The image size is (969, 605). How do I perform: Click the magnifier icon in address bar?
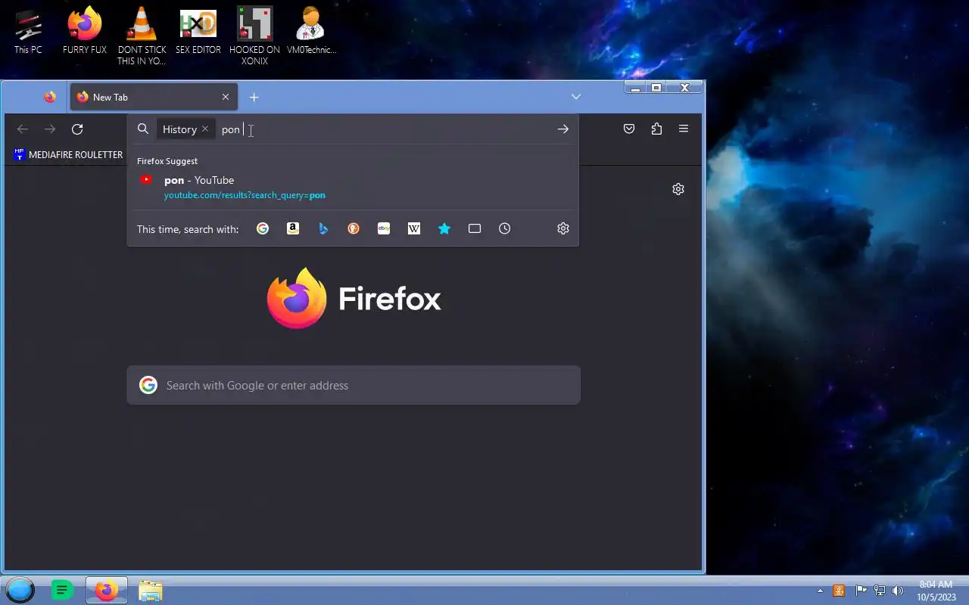pyautogui.click(x=143, y=129)
